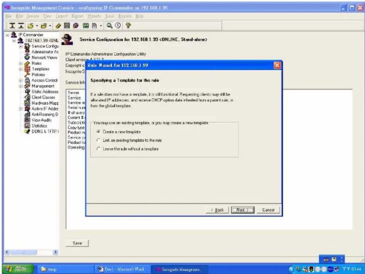
Task: Click the document page toolbar icon
Action: 94,26
